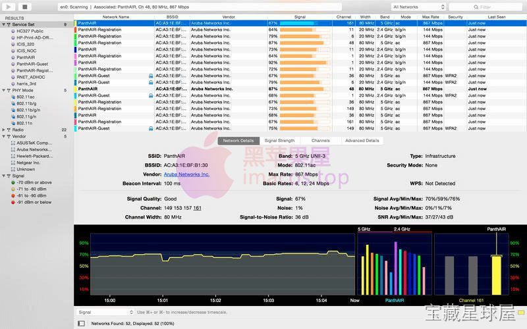527x329 pixels.
Task: Sort by the Signal column header
Action: coord(300,17)
